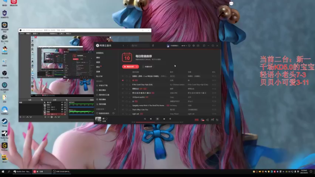
Task: Pop out the OBS Sources dock icon
Action: click(67, 100)
